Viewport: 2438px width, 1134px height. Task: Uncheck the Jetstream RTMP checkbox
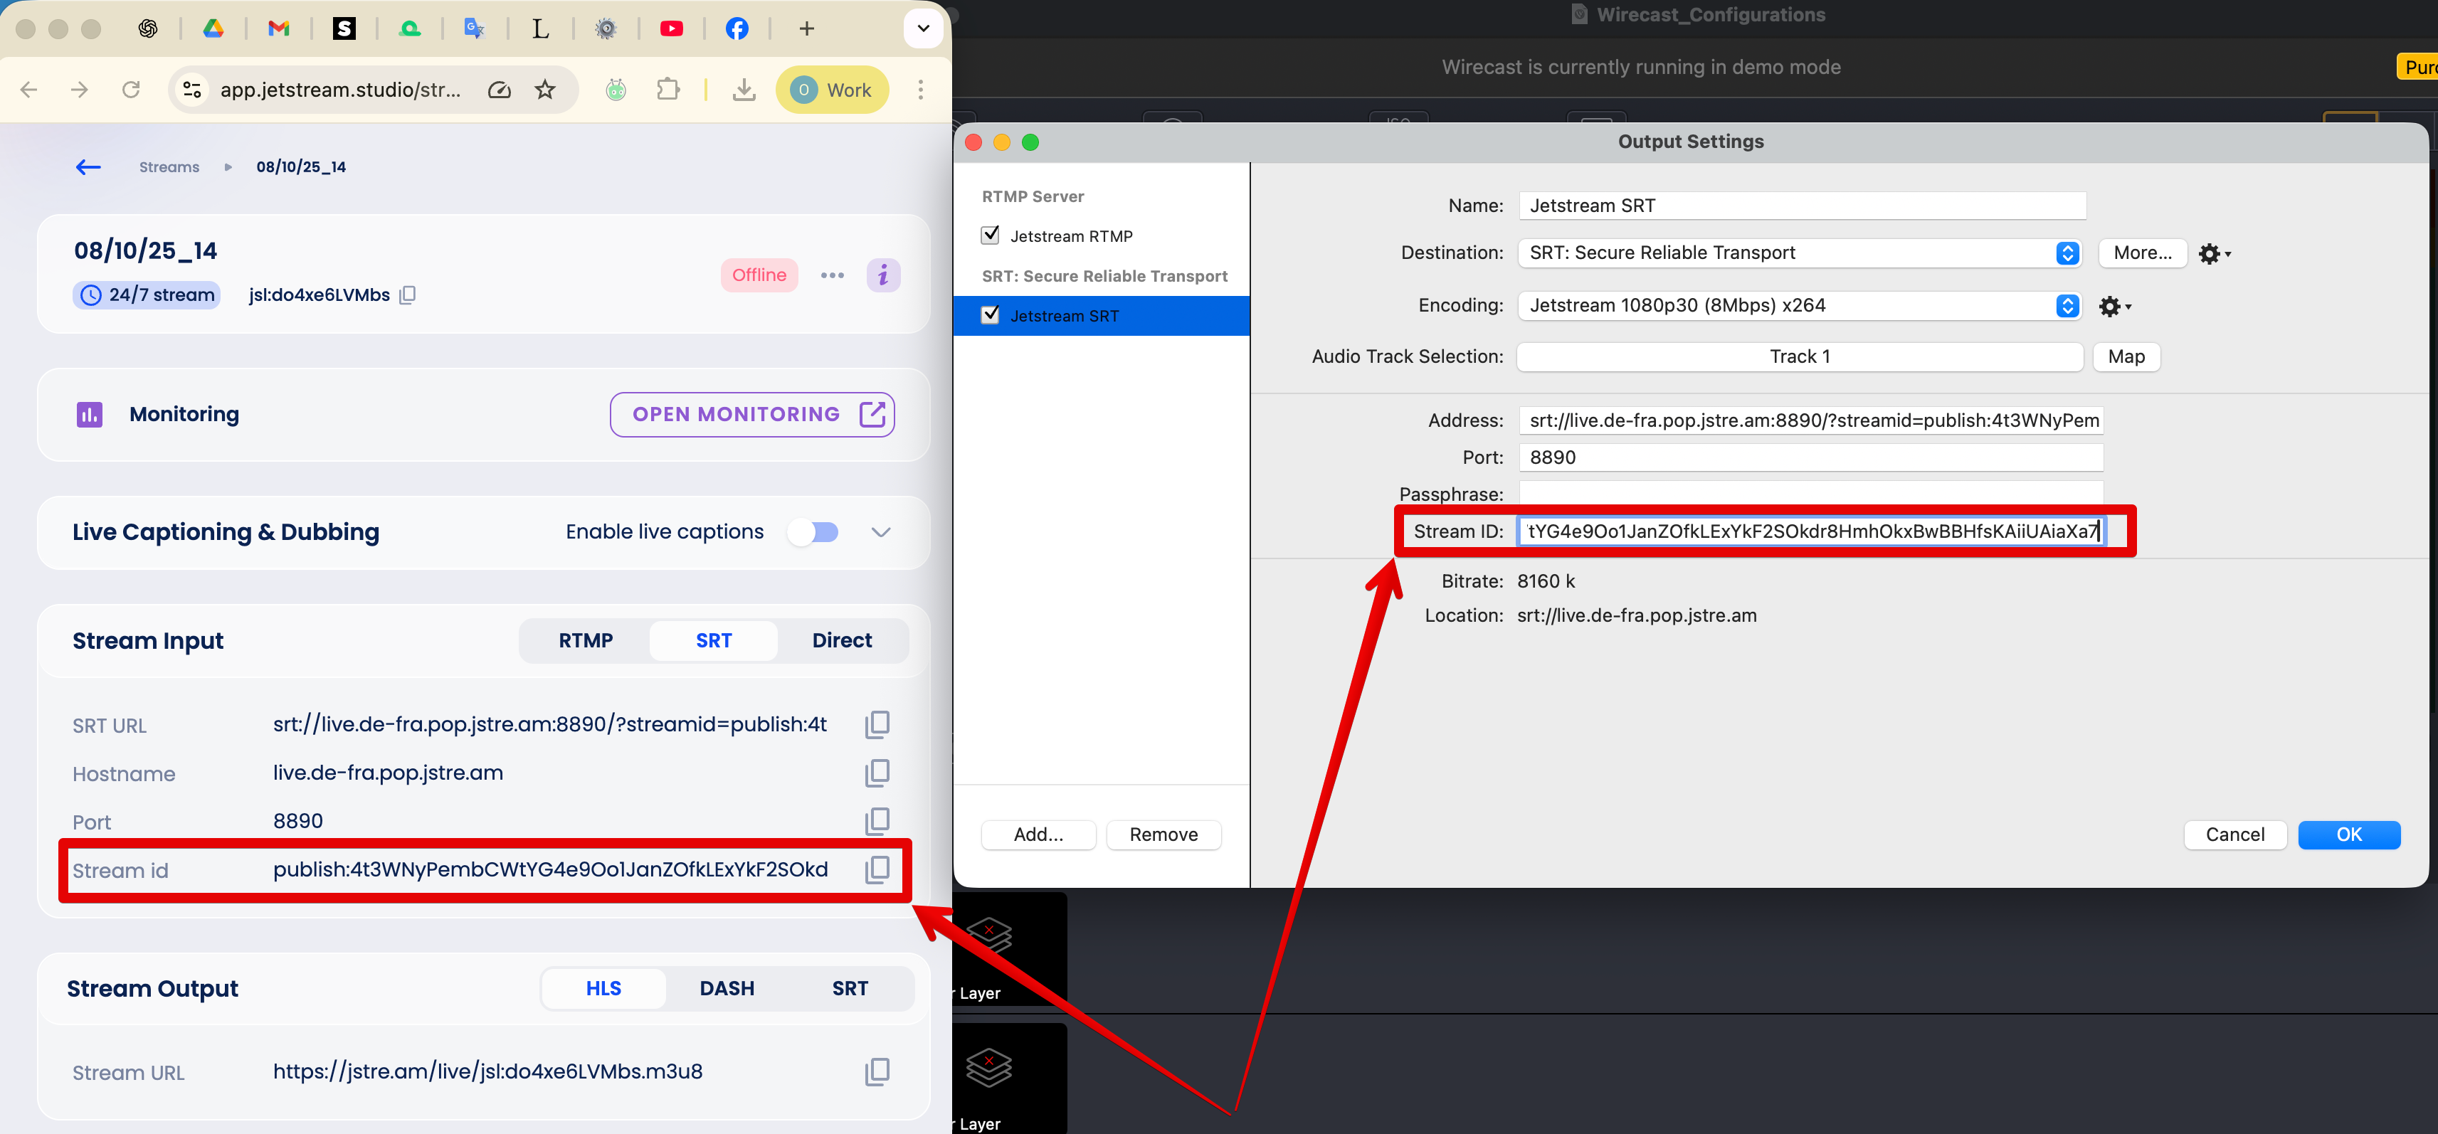point(990,235)
